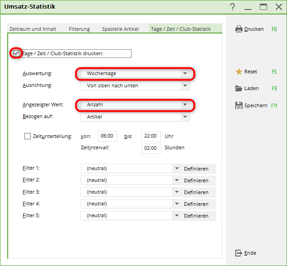
Task: Open help via the question mark icon
Action: point(233,7)
